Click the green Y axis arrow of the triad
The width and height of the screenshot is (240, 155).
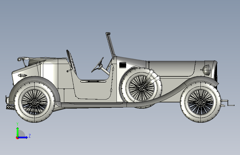point(18,132)
